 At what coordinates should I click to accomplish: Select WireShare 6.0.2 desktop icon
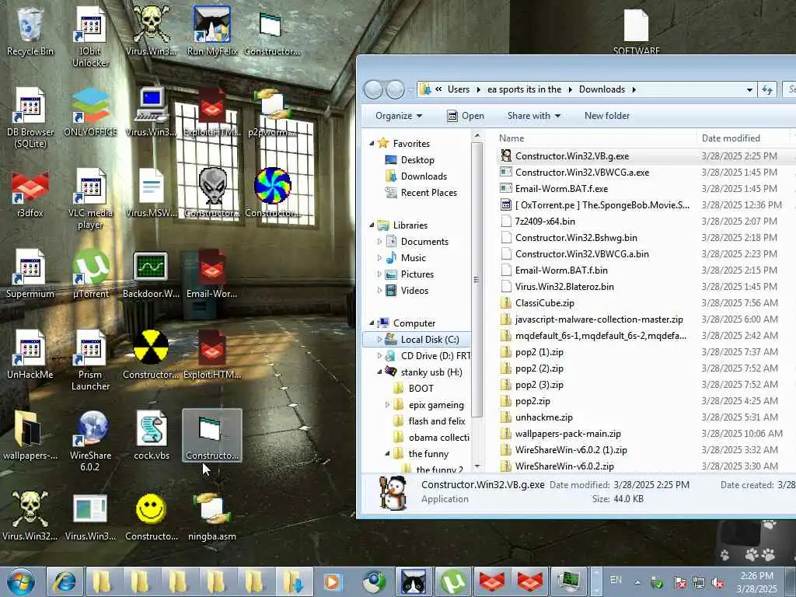90,441
